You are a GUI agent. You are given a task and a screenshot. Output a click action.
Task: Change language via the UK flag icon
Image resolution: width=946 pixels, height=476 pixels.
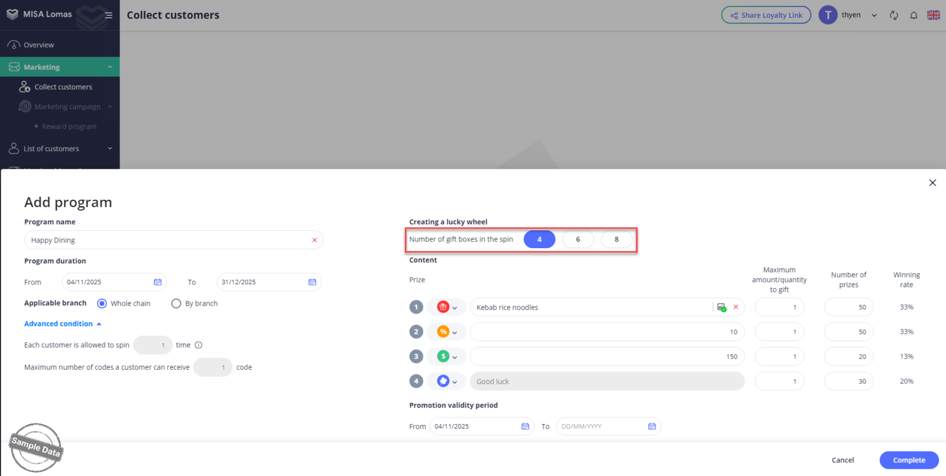(934, 15)
